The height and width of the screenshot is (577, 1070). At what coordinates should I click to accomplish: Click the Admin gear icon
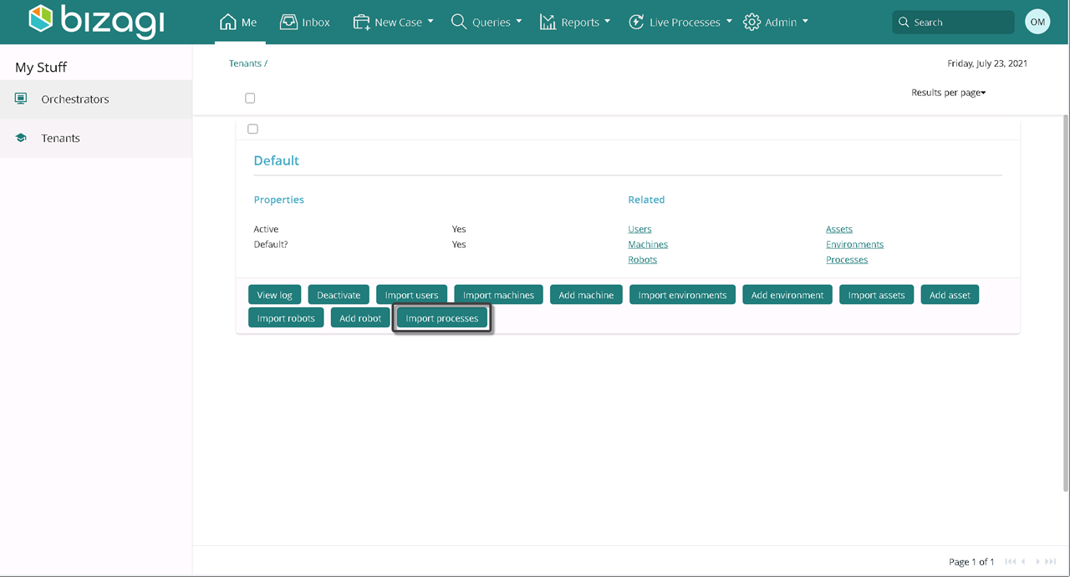752,23
